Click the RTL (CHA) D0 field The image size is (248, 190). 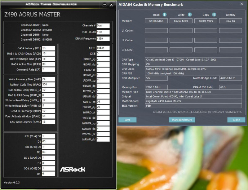click(49, 136)
